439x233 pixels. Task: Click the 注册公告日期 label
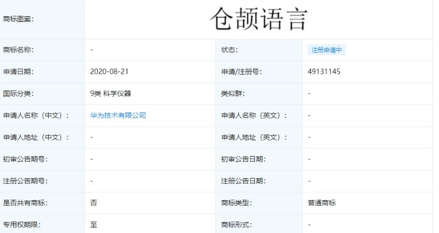coord(243,181)
